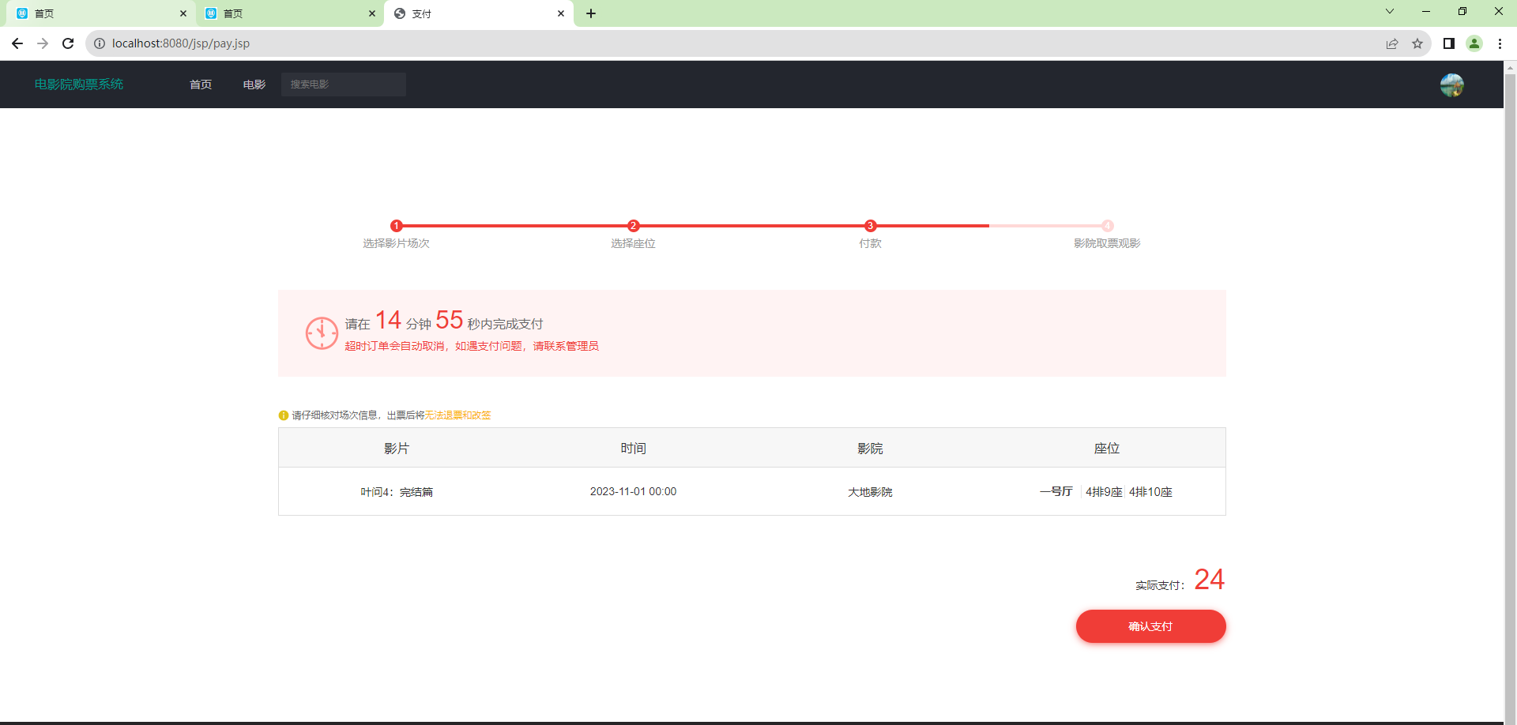1517x725 pixels.
Task: Click step 4 marker 影院取票观影
Action: [1108, 226]
